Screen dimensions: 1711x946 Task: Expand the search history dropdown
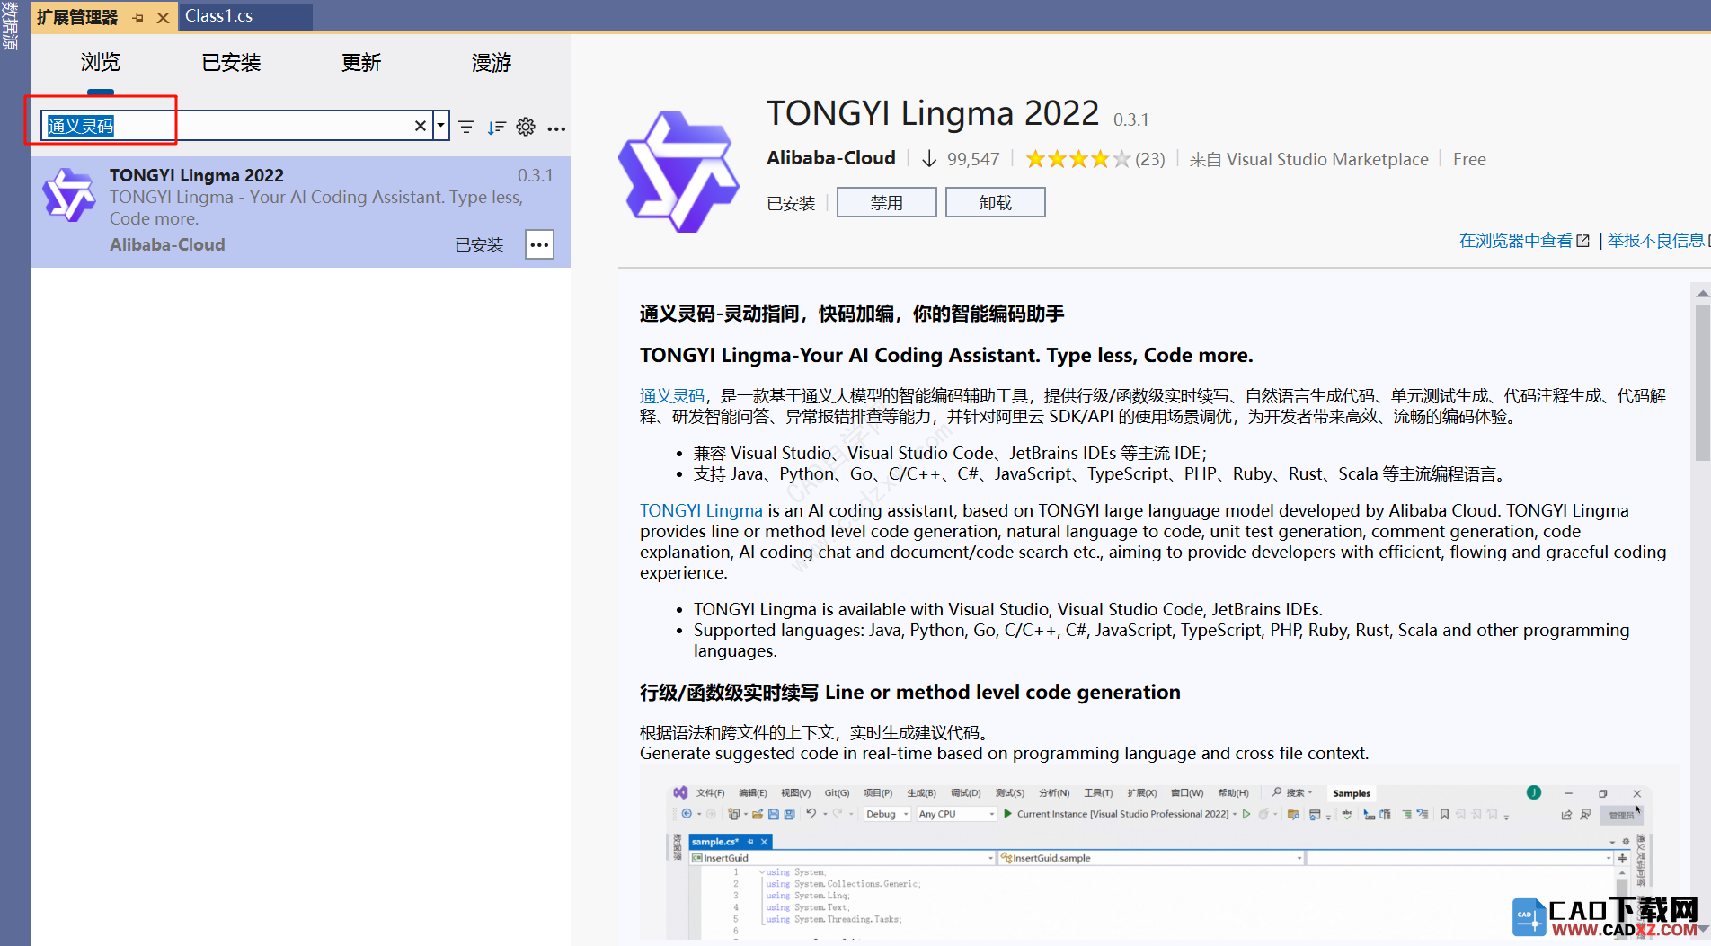(x=440, y=126)
